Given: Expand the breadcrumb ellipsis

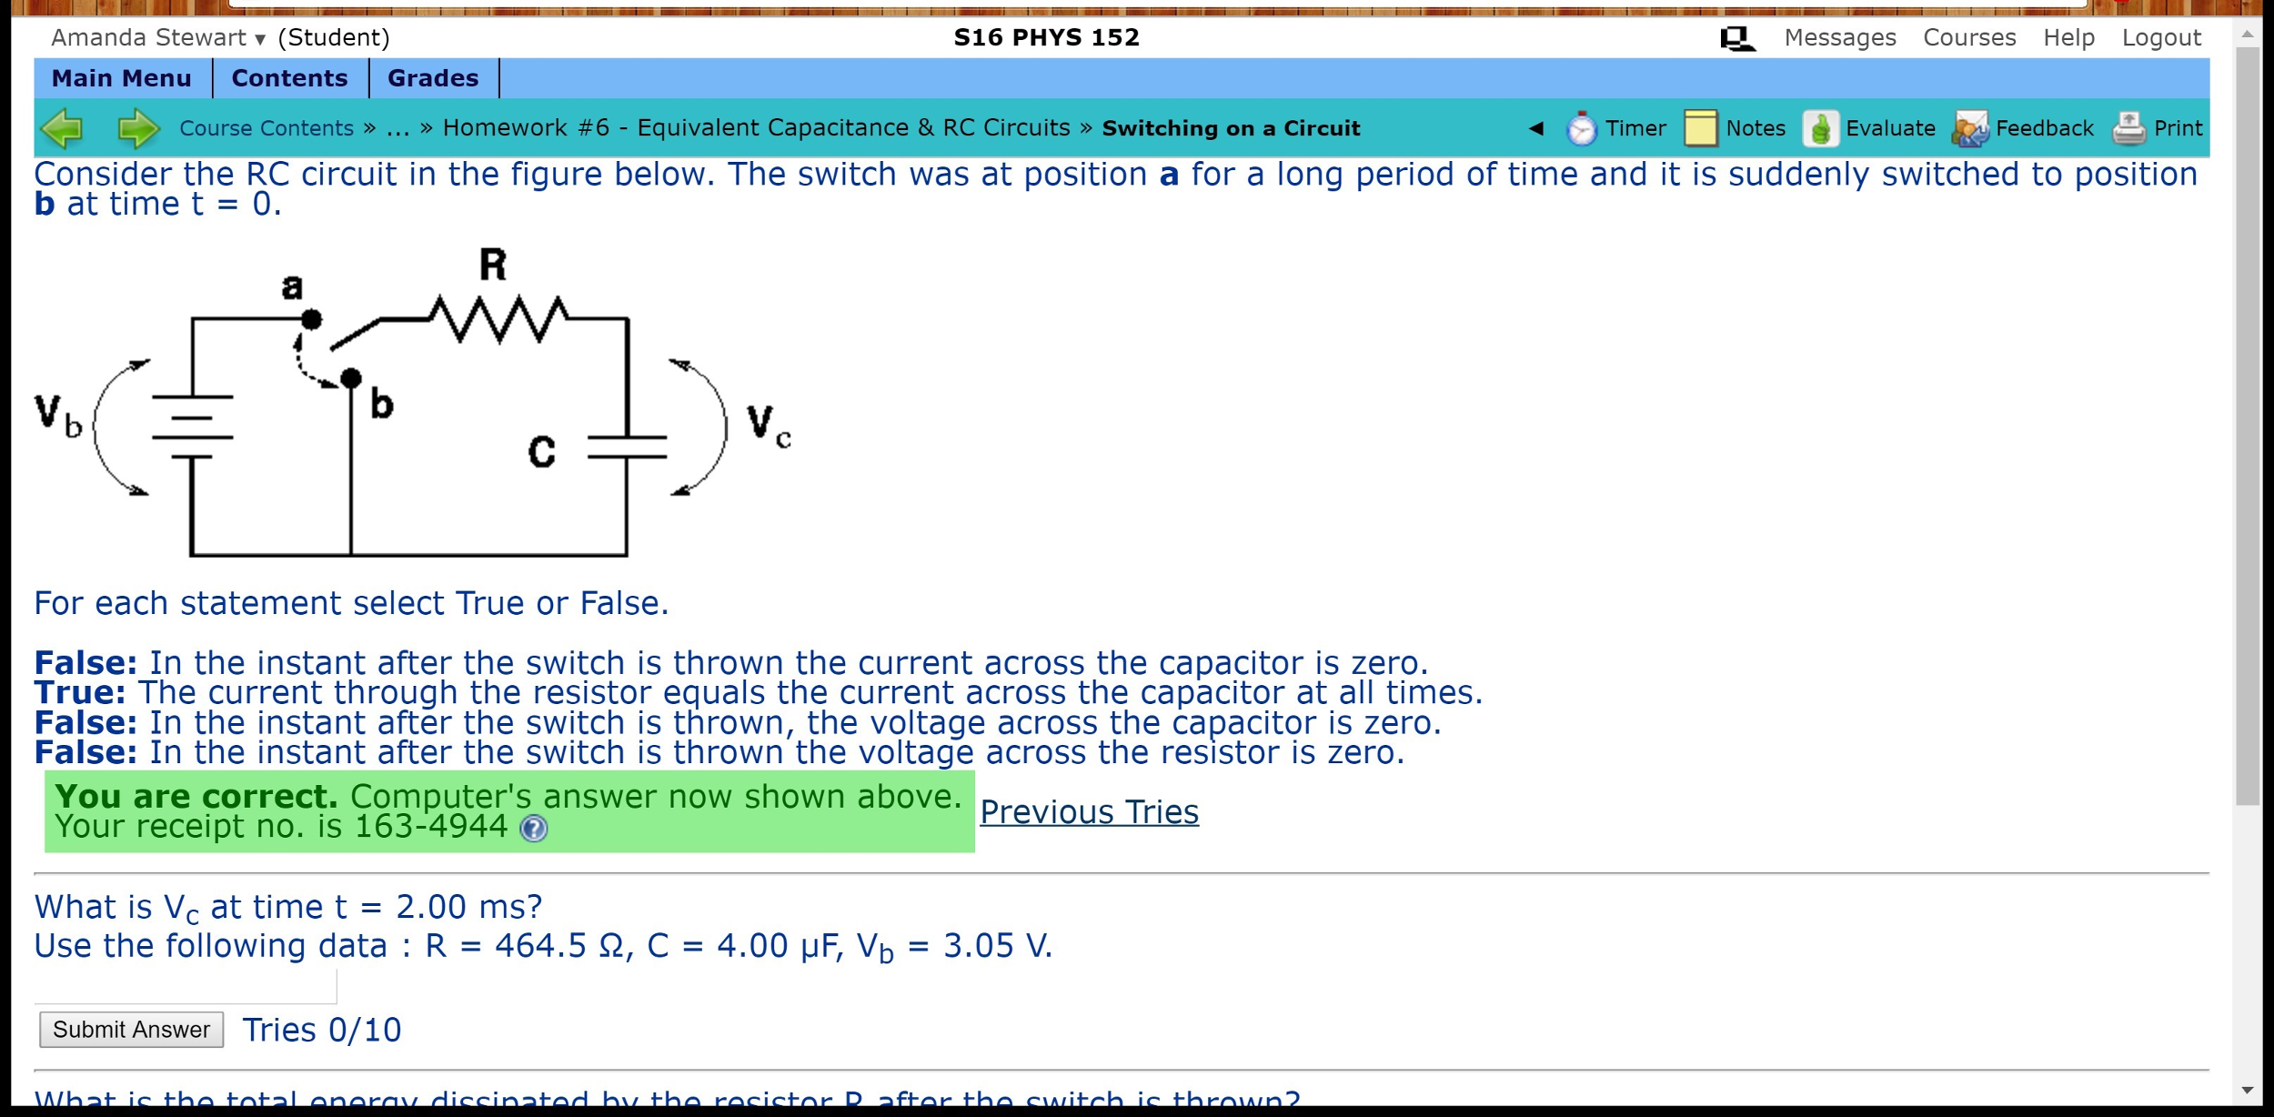Looking at the screenshot, I should pyautogui.click(x=400, y=127).
